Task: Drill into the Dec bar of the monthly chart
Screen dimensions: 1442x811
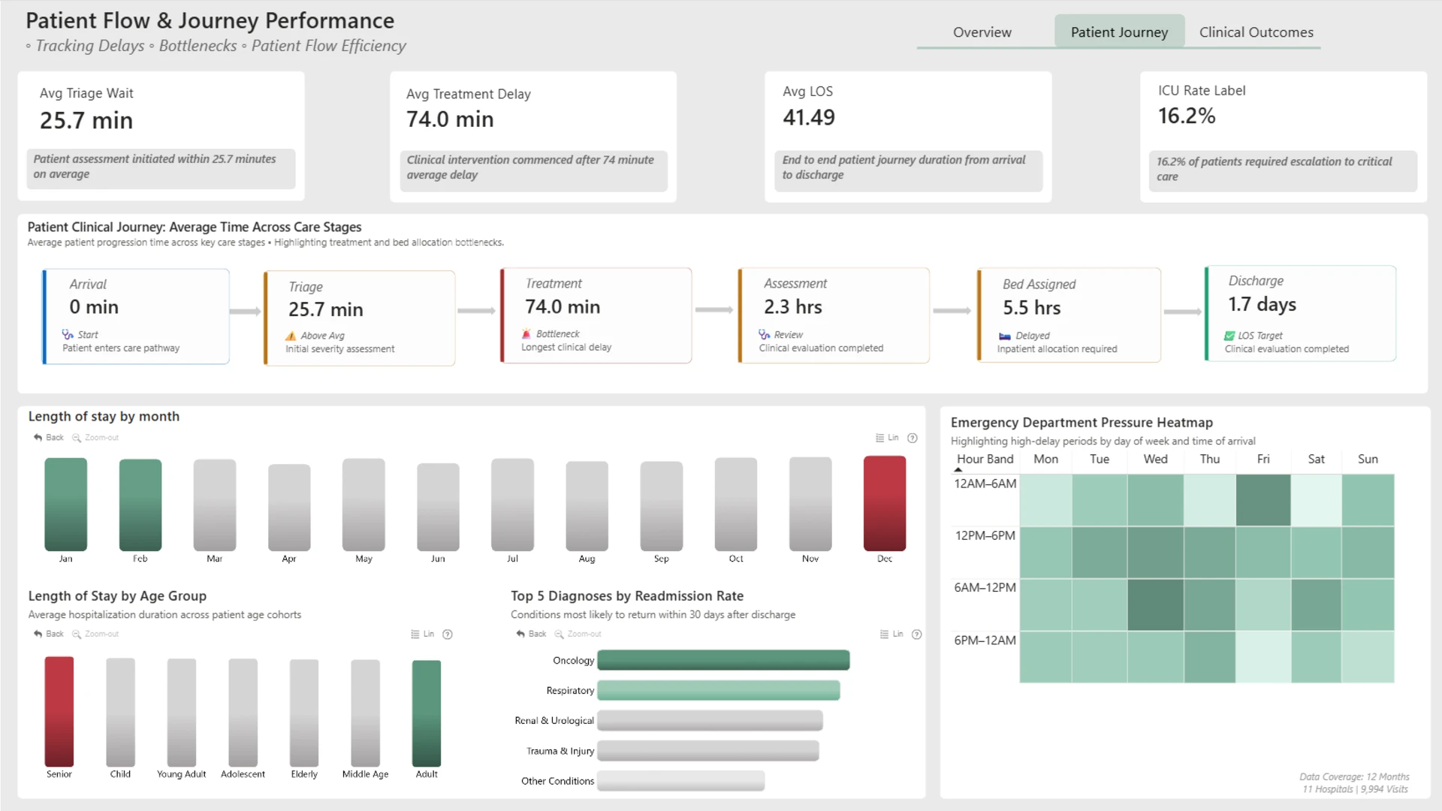Action: point(885,503)
